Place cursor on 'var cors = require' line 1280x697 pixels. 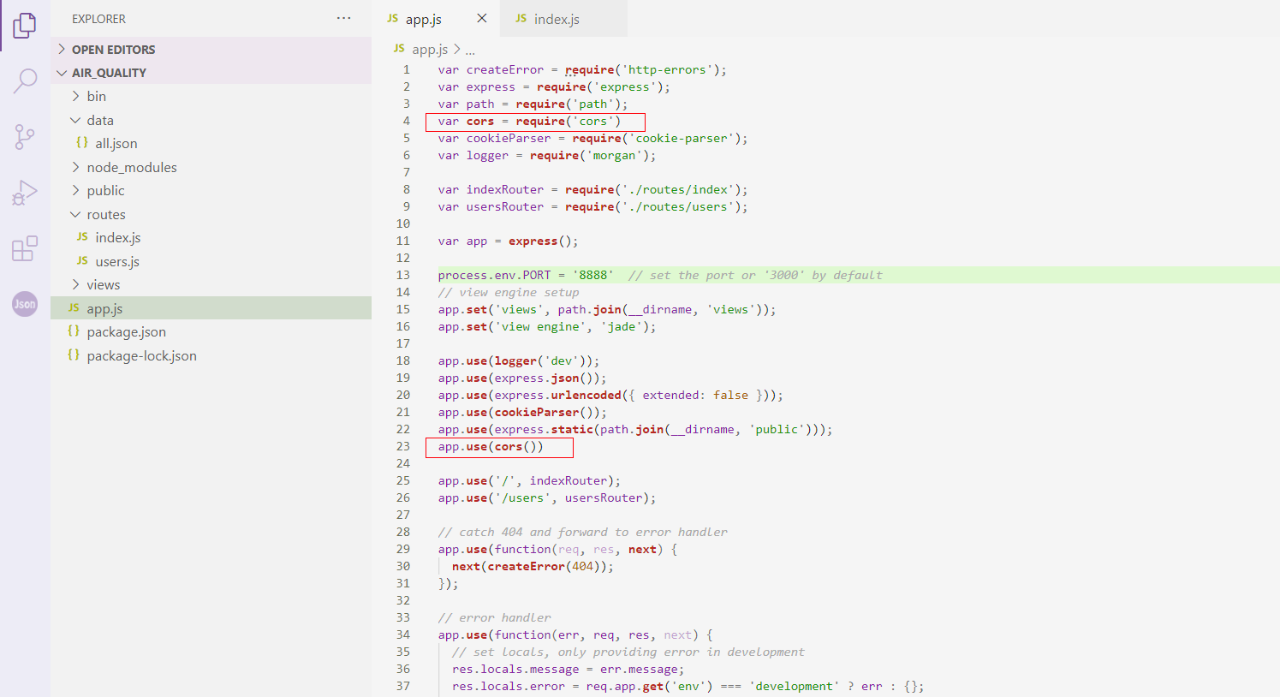[x=529, y=121]
